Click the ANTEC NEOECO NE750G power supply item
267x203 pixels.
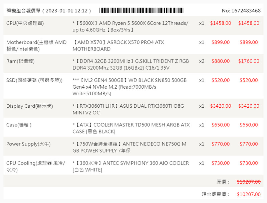(x=129, y=147)
